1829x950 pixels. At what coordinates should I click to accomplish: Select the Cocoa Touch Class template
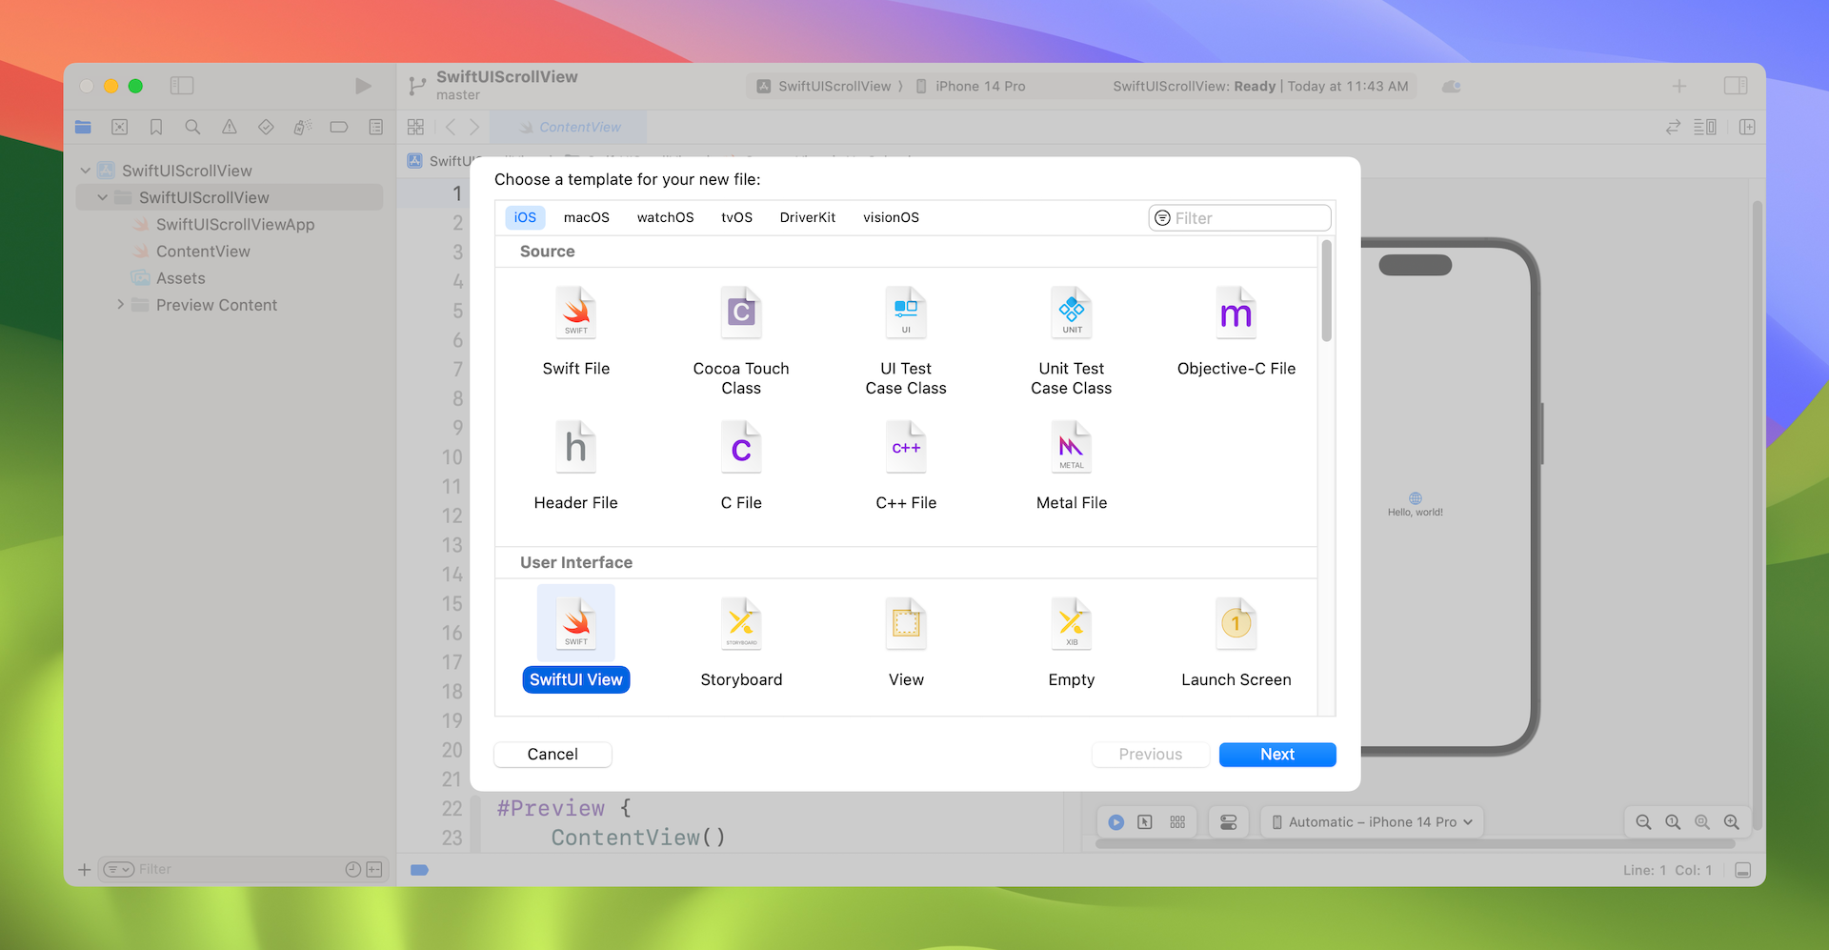pos(741,340)
